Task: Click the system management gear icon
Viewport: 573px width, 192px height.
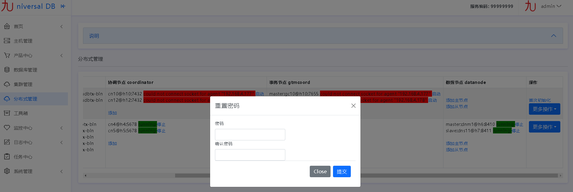Action: point(7,171)
